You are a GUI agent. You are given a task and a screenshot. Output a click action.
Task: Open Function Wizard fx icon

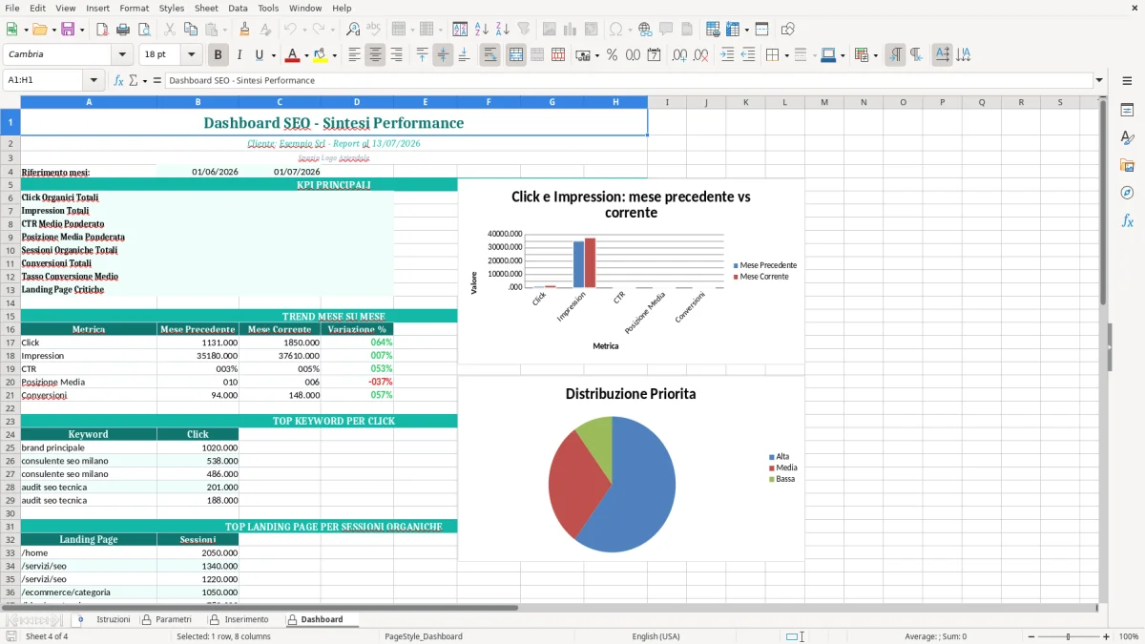(119, 80)
